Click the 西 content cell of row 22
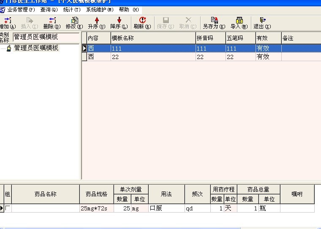 point(99,57)
